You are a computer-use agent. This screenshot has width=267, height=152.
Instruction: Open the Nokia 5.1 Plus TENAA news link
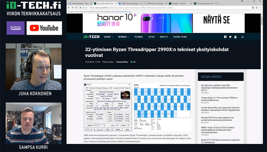tap(219, 99)
